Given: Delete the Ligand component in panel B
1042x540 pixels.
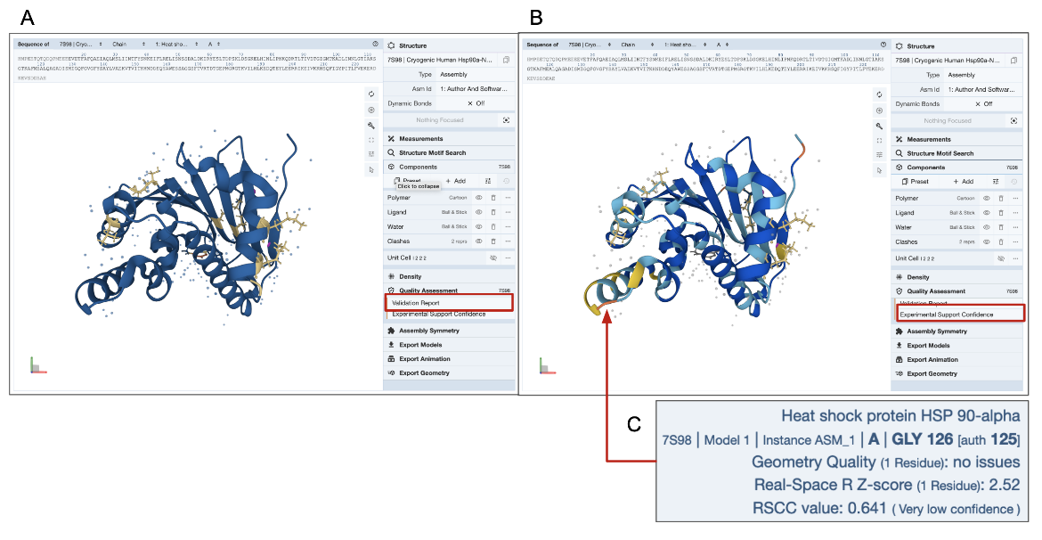Looking at the screenshot, I should point(1001,213).
